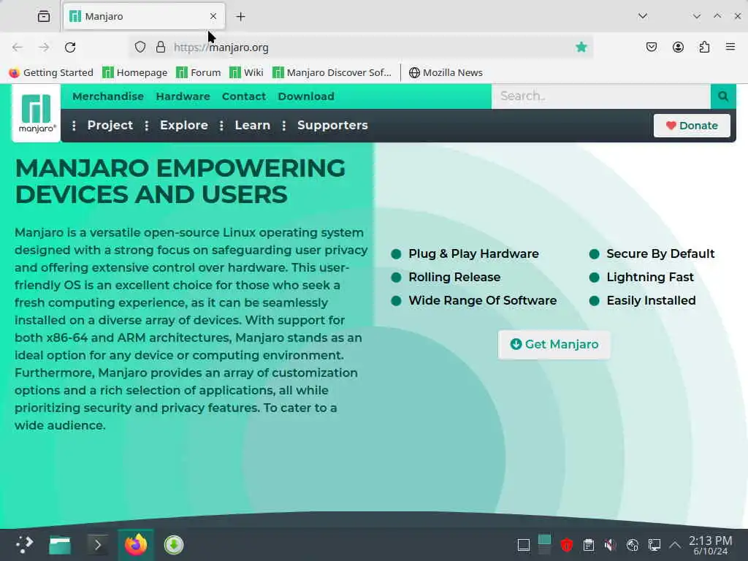Select the Plug & Play Hardware text
The width and height of the screenshot is (748, 561).
473,253
